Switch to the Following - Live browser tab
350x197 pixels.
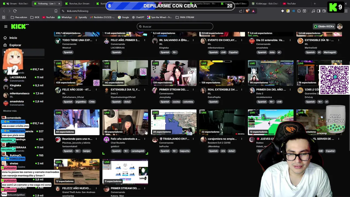pos(47,4)
